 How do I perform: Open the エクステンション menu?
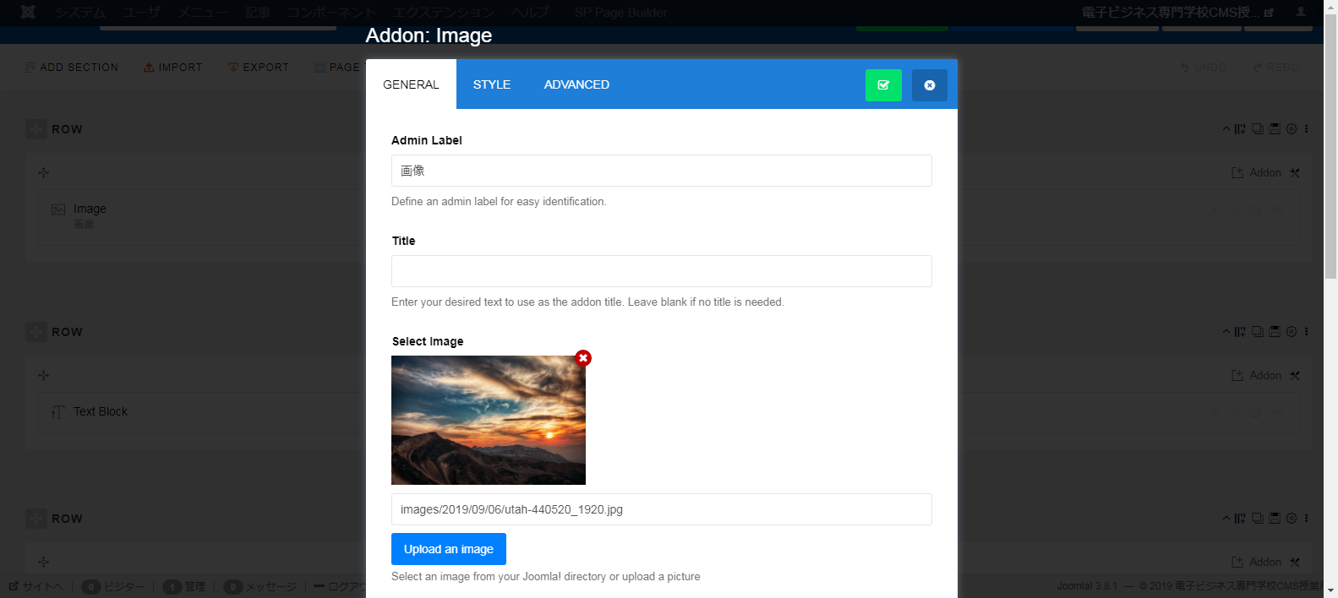[x=443, y=12]
